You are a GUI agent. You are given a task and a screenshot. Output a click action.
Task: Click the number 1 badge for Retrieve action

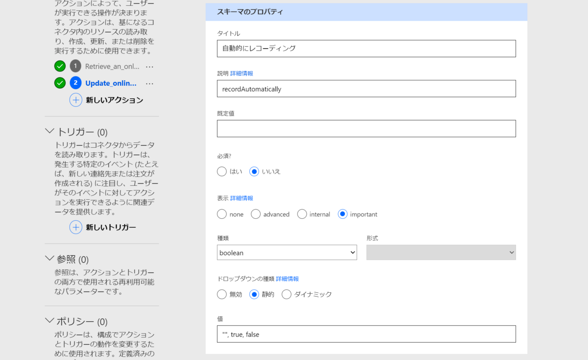click(x=75, y=66)
